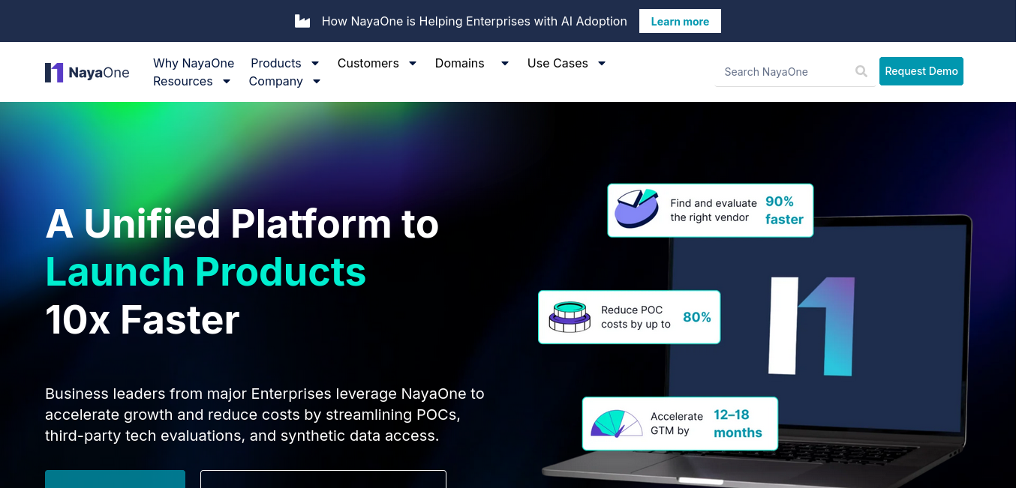
Task: Click "Reduce POC costs by up to" text
Action: click(x=636, y=317)
